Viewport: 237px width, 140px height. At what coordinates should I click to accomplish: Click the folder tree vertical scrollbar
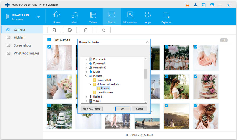(x=145, y=74)
